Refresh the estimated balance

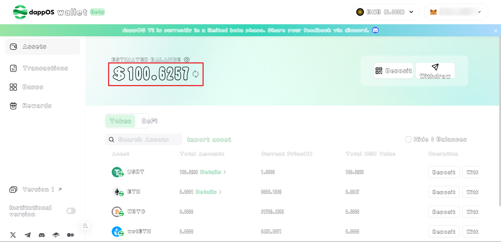[195, 74]
